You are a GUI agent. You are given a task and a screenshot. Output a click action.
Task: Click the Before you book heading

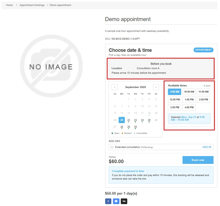(x=161, y=64)
